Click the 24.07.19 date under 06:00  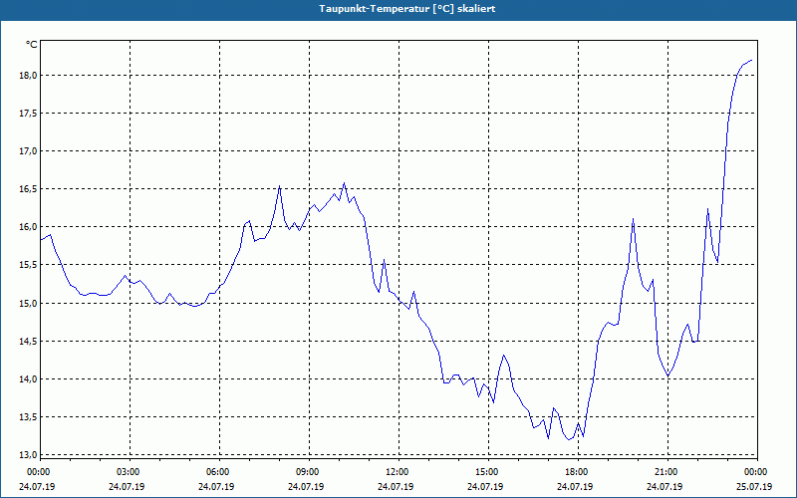[216, 486]
